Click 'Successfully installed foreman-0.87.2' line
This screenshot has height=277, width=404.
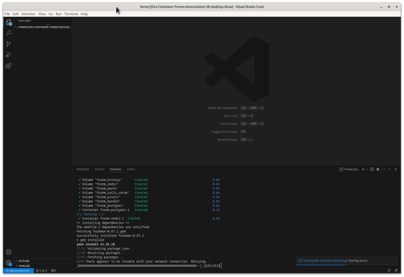tap(110, 236)
